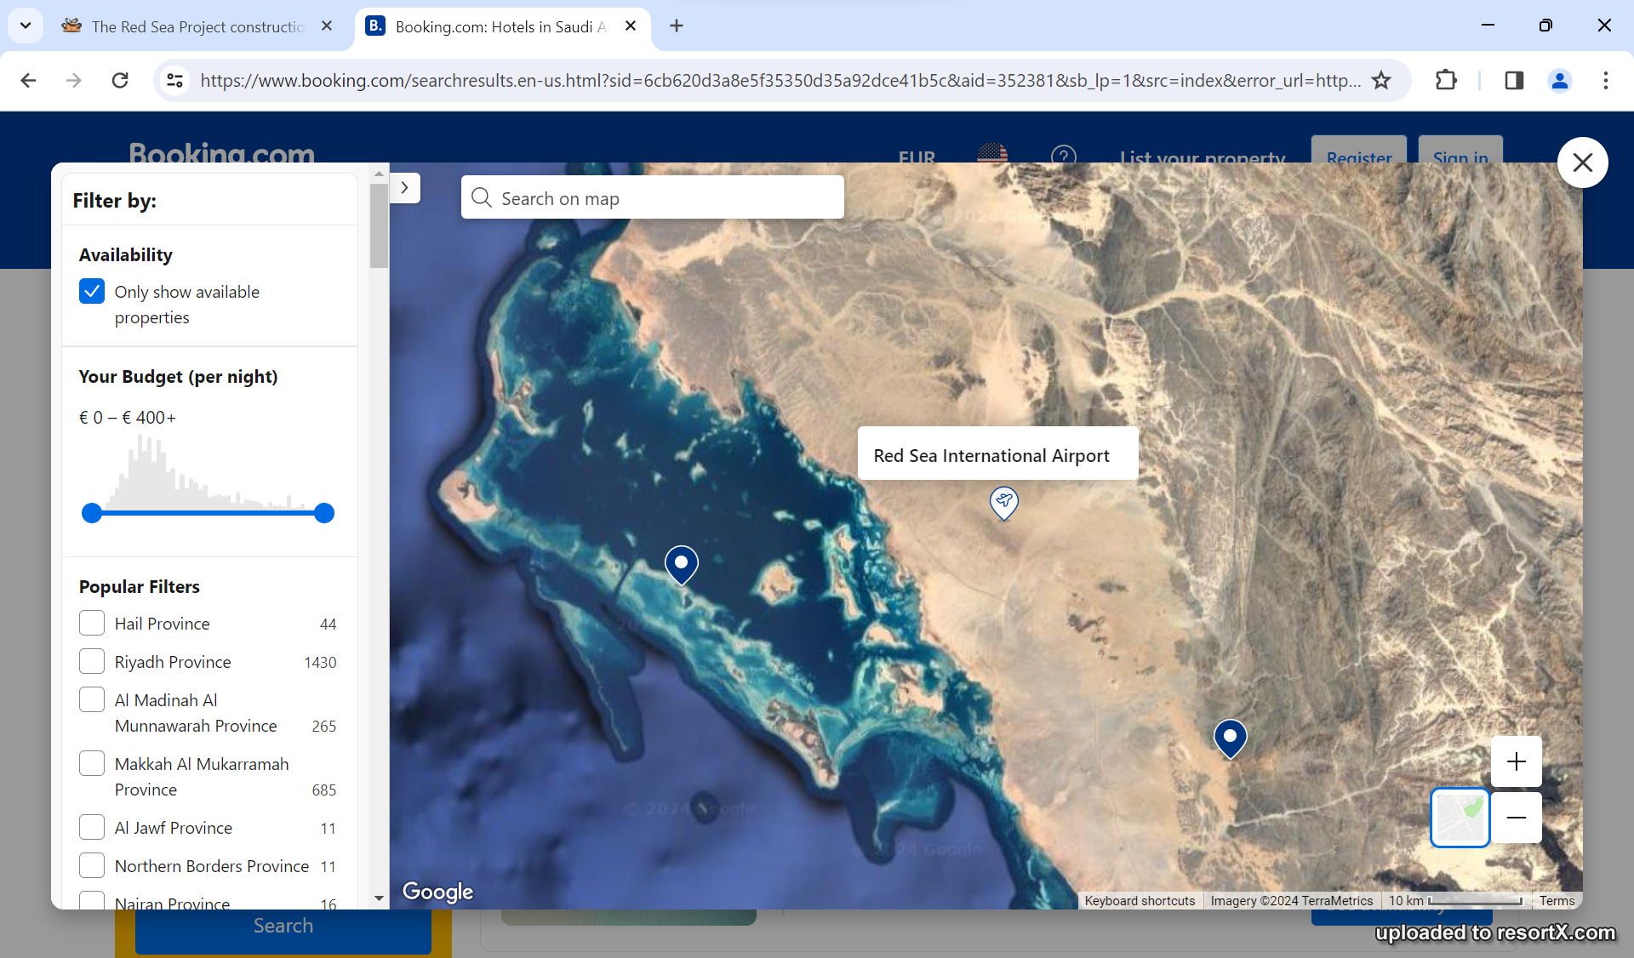Click the blue Search button below filters

coord(283,926)
